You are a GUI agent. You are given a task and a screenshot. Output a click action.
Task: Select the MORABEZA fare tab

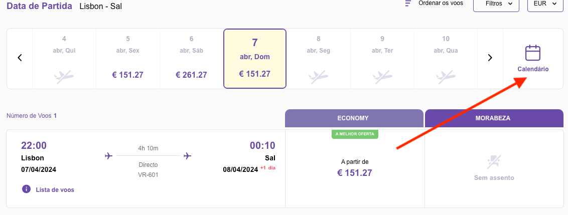[x=494, y=118]
